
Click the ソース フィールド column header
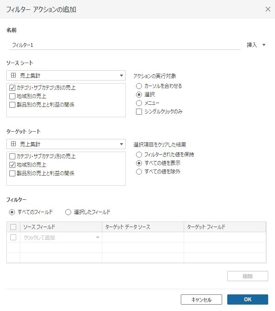(61, 227)
